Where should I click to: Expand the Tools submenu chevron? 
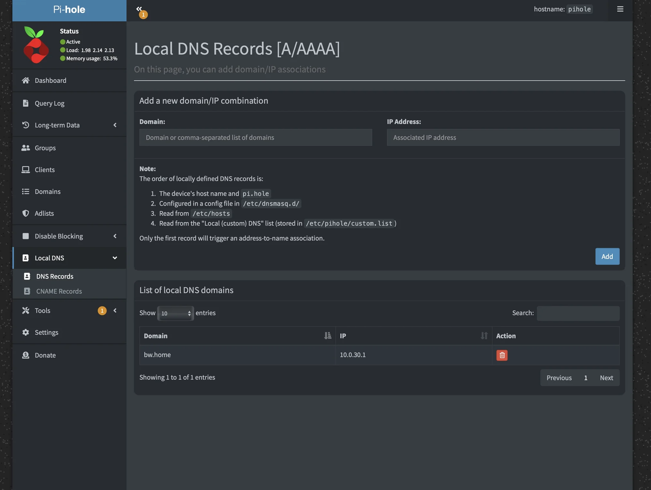(115, 310)
